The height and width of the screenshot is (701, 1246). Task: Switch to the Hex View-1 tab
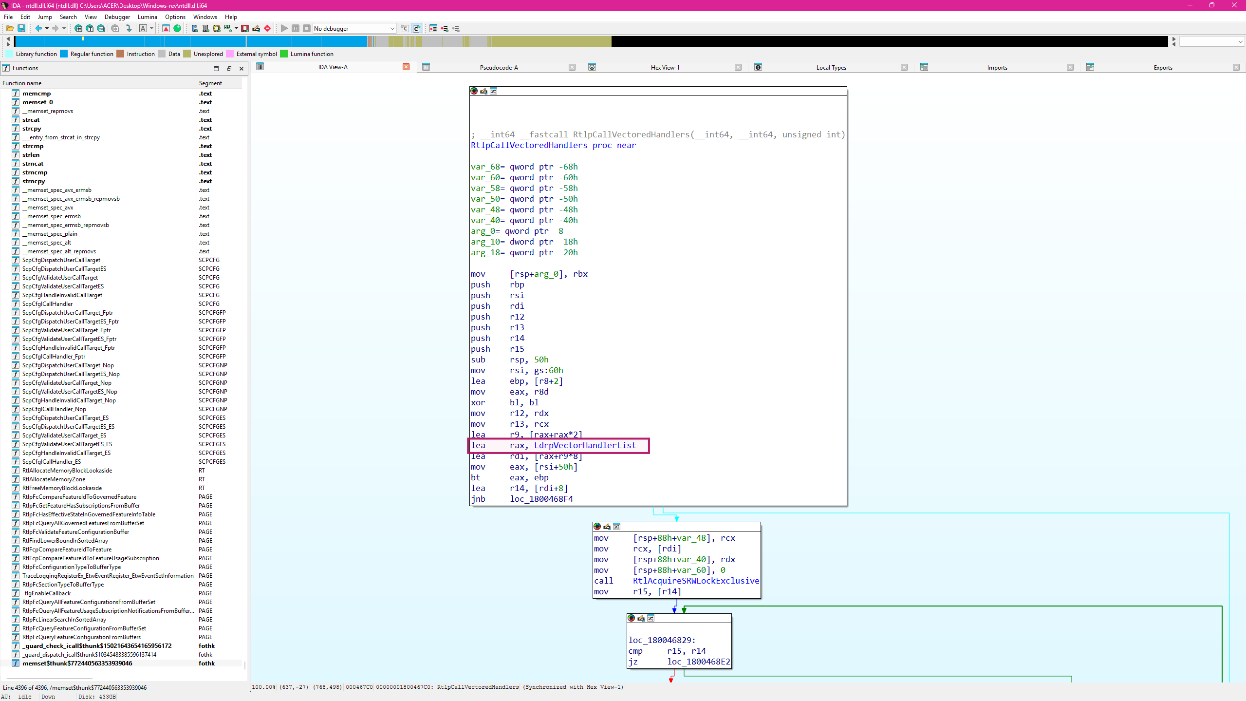click(665, 67)
